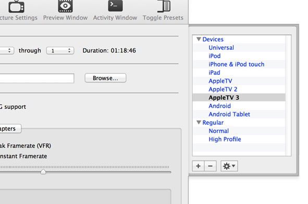
Task: Select the iPad preset
Action: tap(214, 72)
